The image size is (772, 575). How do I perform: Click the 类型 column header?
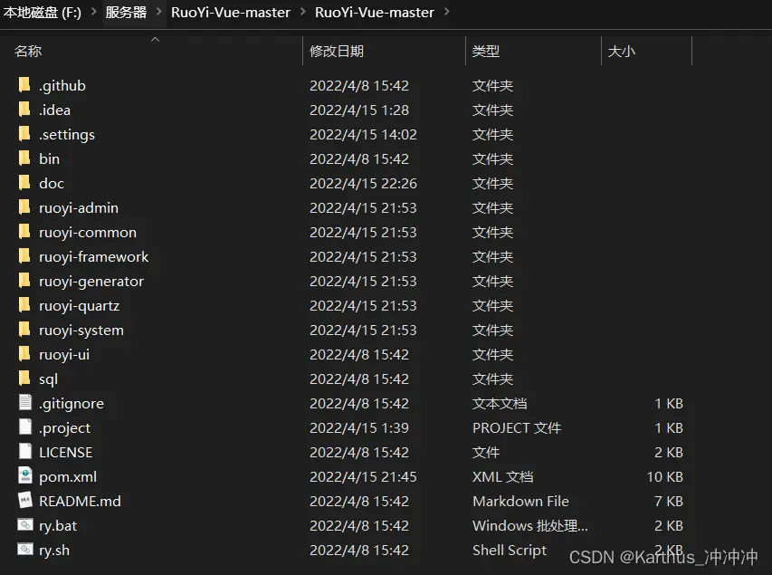[486, 52]
